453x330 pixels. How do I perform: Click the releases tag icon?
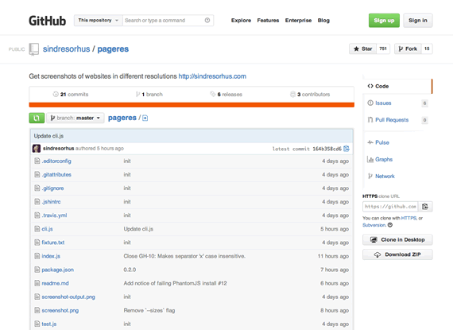tap(213, 94)
